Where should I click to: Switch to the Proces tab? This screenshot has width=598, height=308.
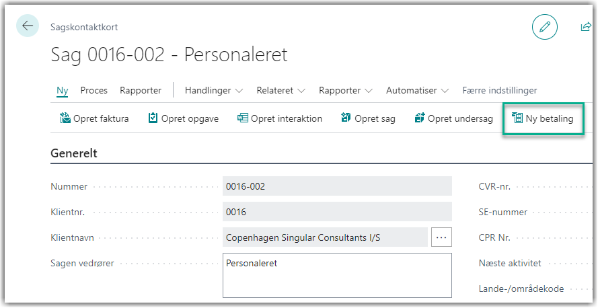[x=94, y=91]
